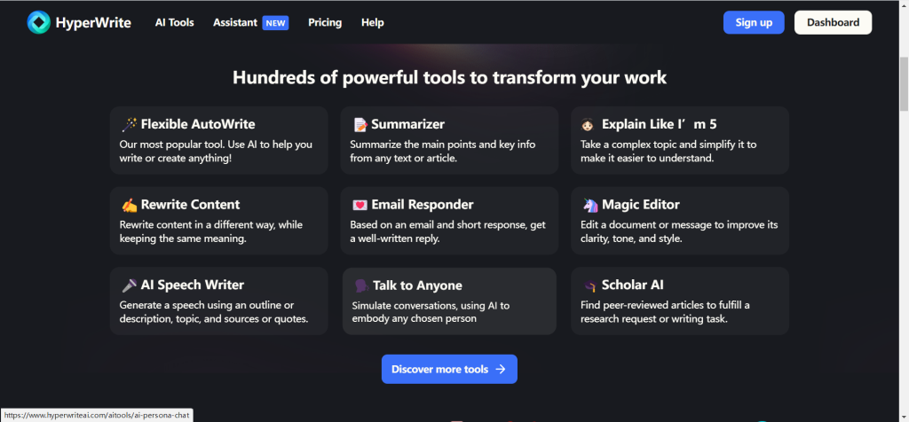The height and width of the screenshot is (422, 909).
Task: Click the arrow icon in Discover more tools
Action: (501, 370)
